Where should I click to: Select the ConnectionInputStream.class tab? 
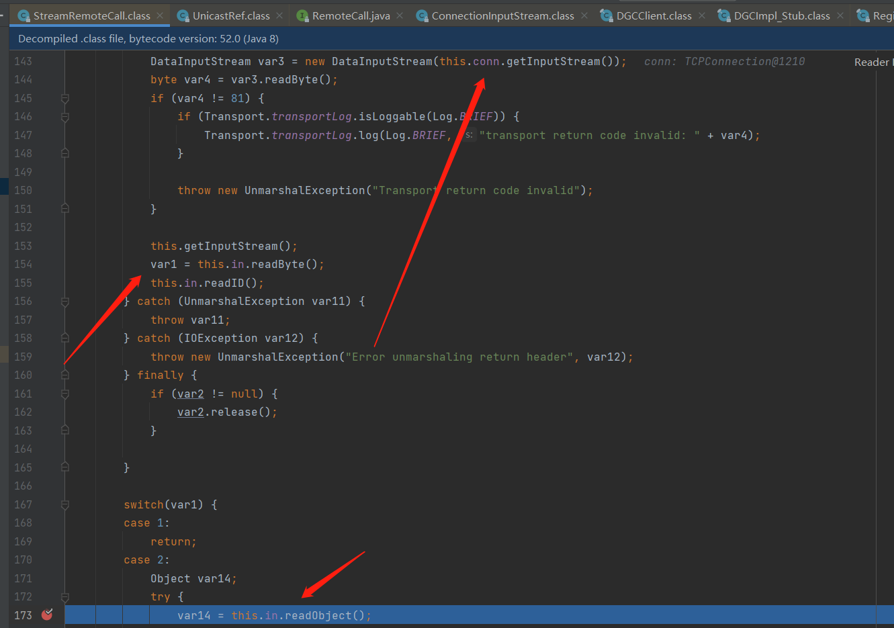pyautogui.click(x=502, y=15)
